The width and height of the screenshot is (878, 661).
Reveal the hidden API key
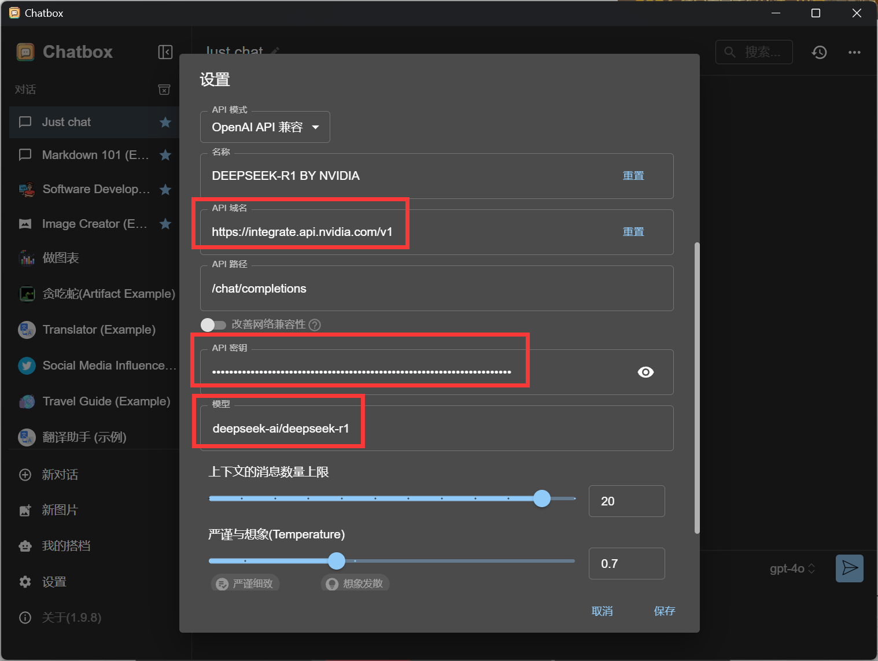[645, 372]
